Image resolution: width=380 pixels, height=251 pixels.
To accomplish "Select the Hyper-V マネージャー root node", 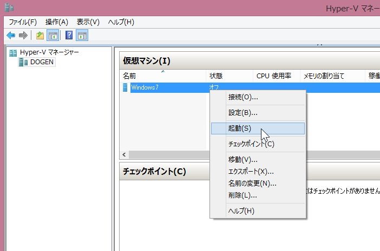I will coord(49,52).
